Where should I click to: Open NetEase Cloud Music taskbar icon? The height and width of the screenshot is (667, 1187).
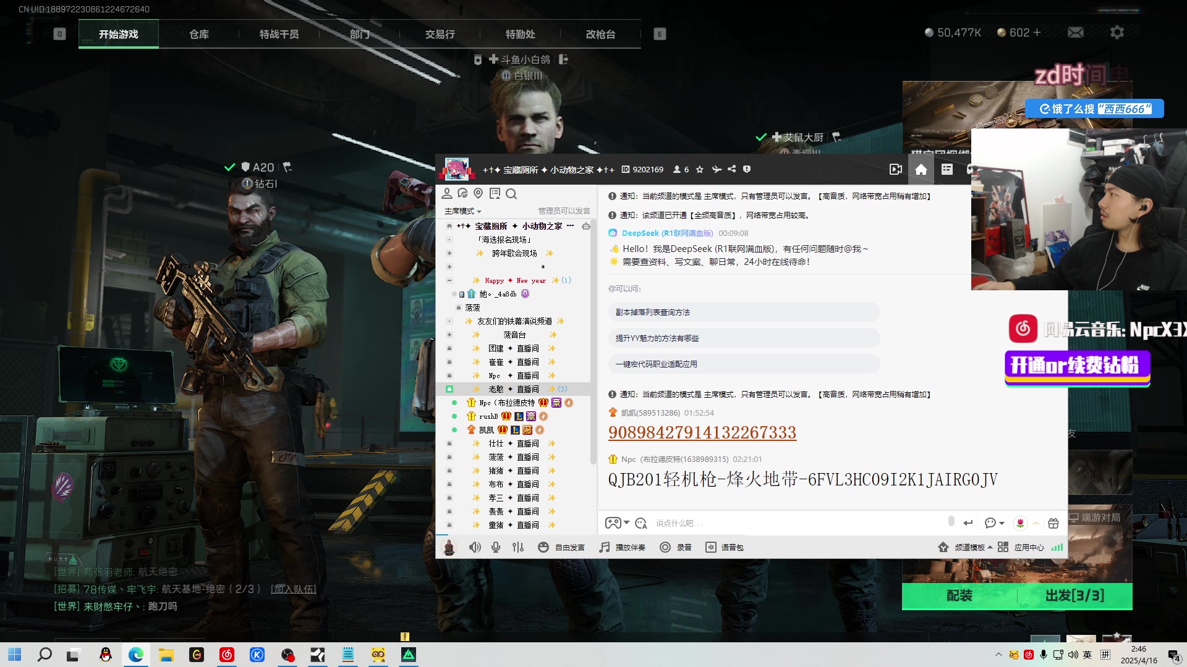(227, 655)
